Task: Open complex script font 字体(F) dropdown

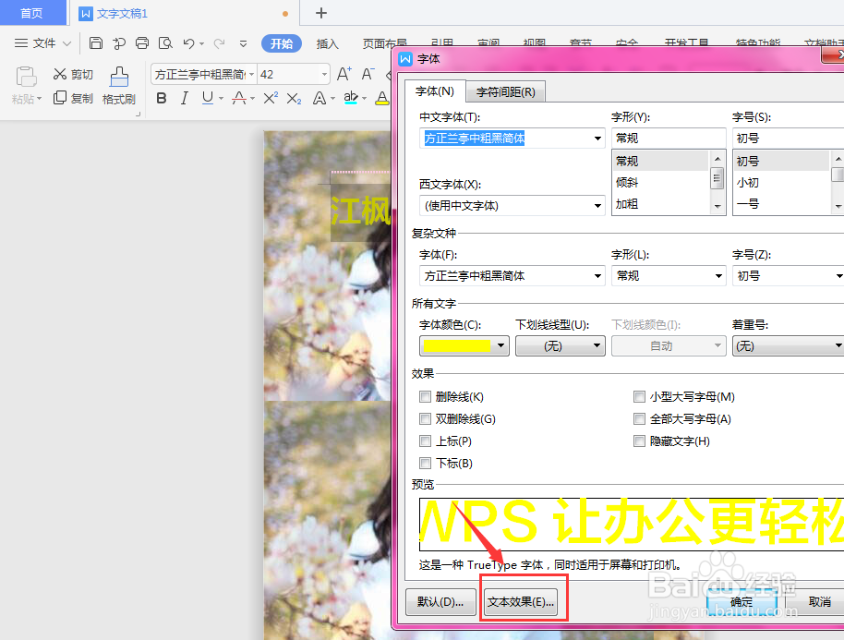Action: (597, 275)
